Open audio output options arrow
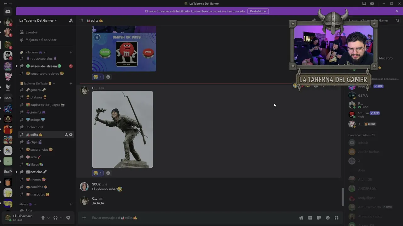 pyautogui.click(x=61, y=218)
